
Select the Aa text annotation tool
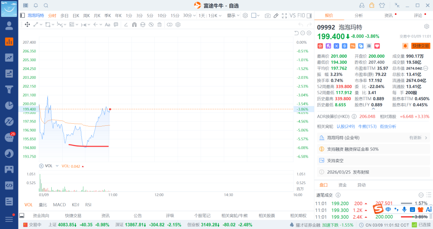point(107,24)
